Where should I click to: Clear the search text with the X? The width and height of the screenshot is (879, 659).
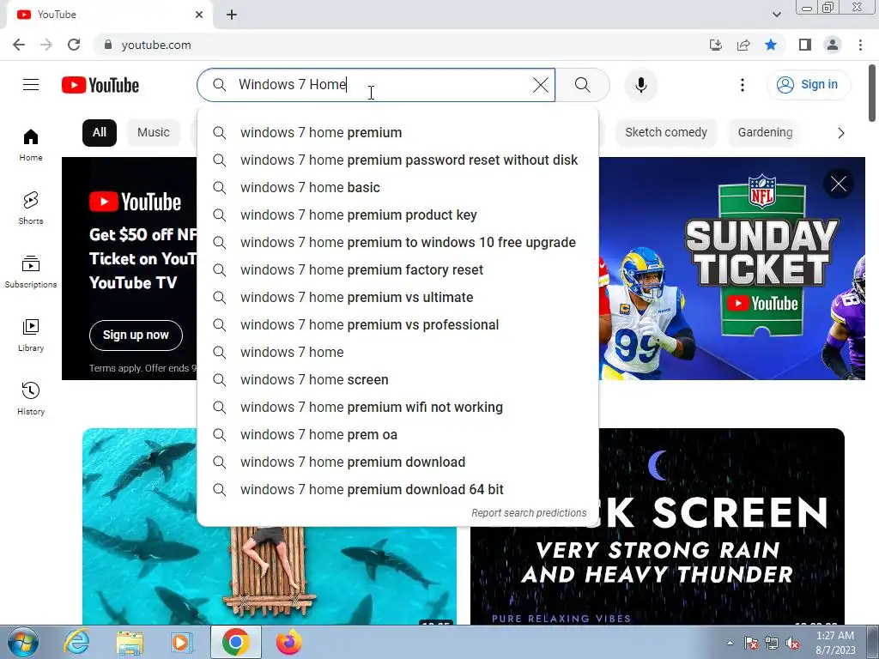[x=541, y=85]
